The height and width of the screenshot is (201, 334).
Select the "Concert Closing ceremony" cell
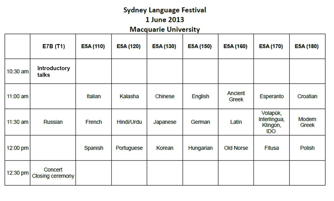click(53, 173)
